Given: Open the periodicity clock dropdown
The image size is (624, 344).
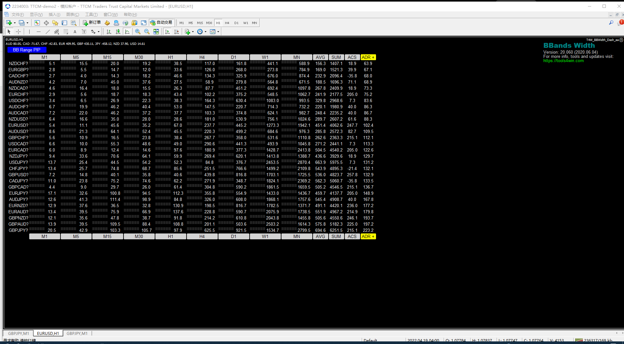Looking at the screenshot, I should pyautogui.click(x=201, y=32).
